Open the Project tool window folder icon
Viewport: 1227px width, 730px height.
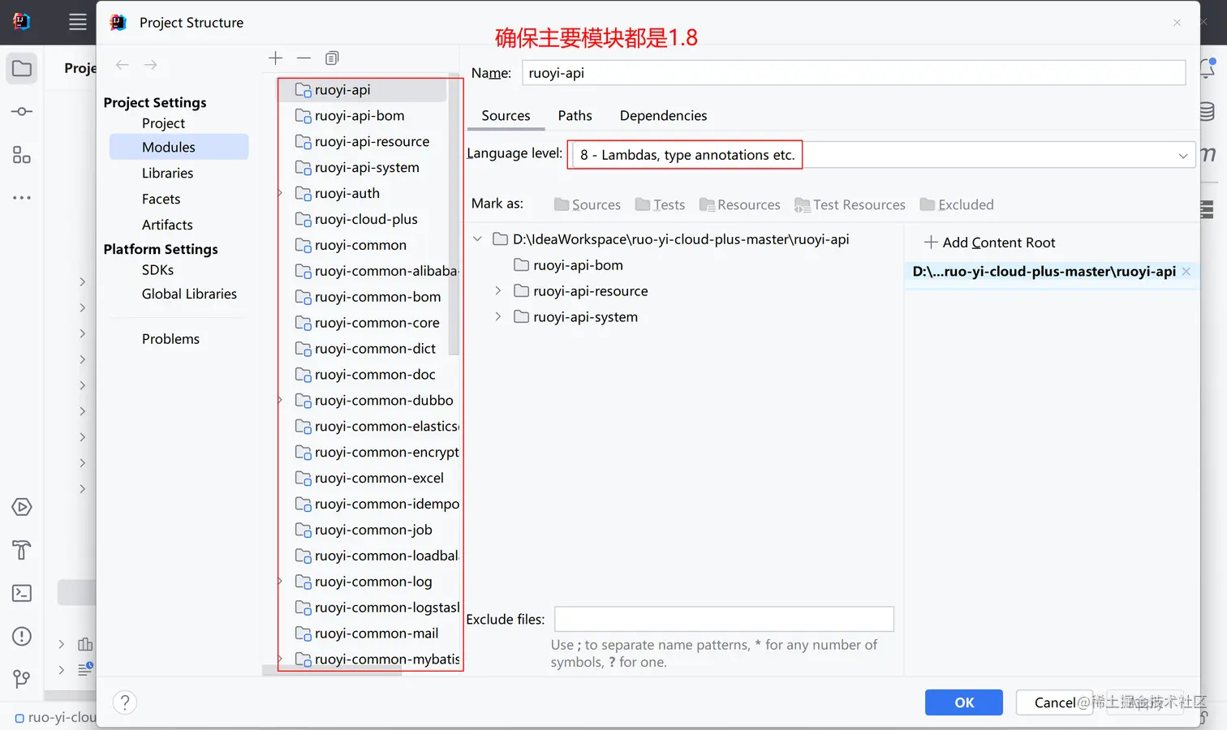(x=22, y=69)
